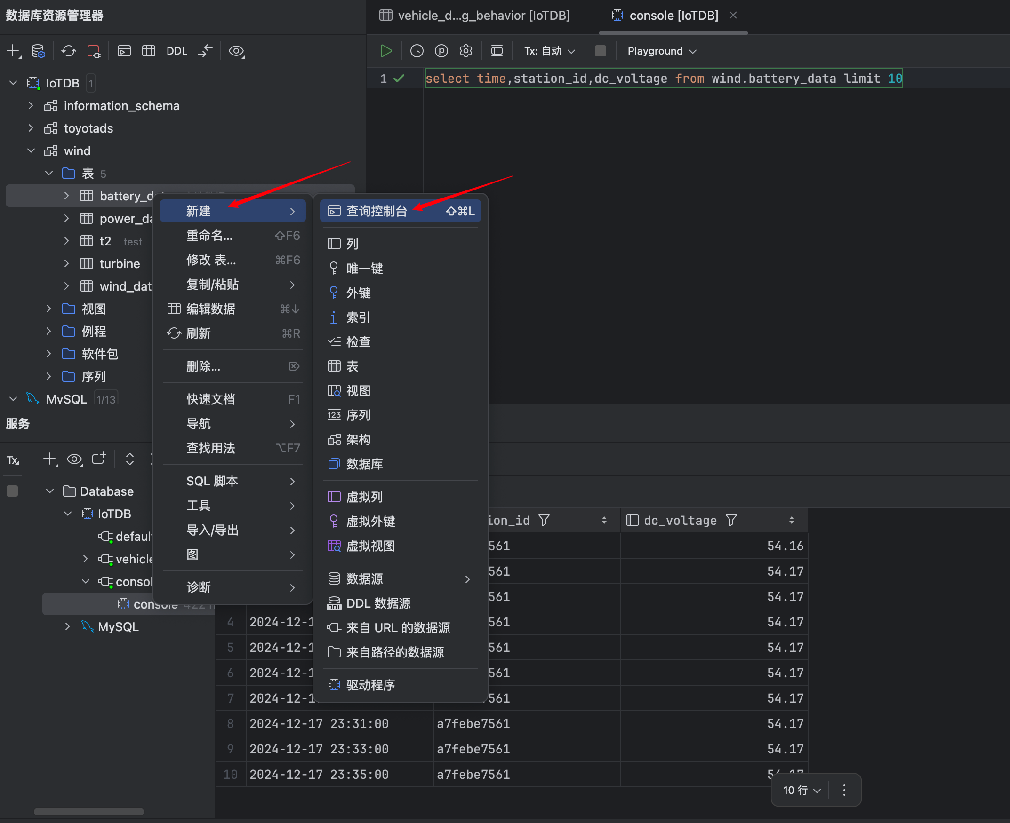
Task: Open the query history clock icon
Action: 417,51
